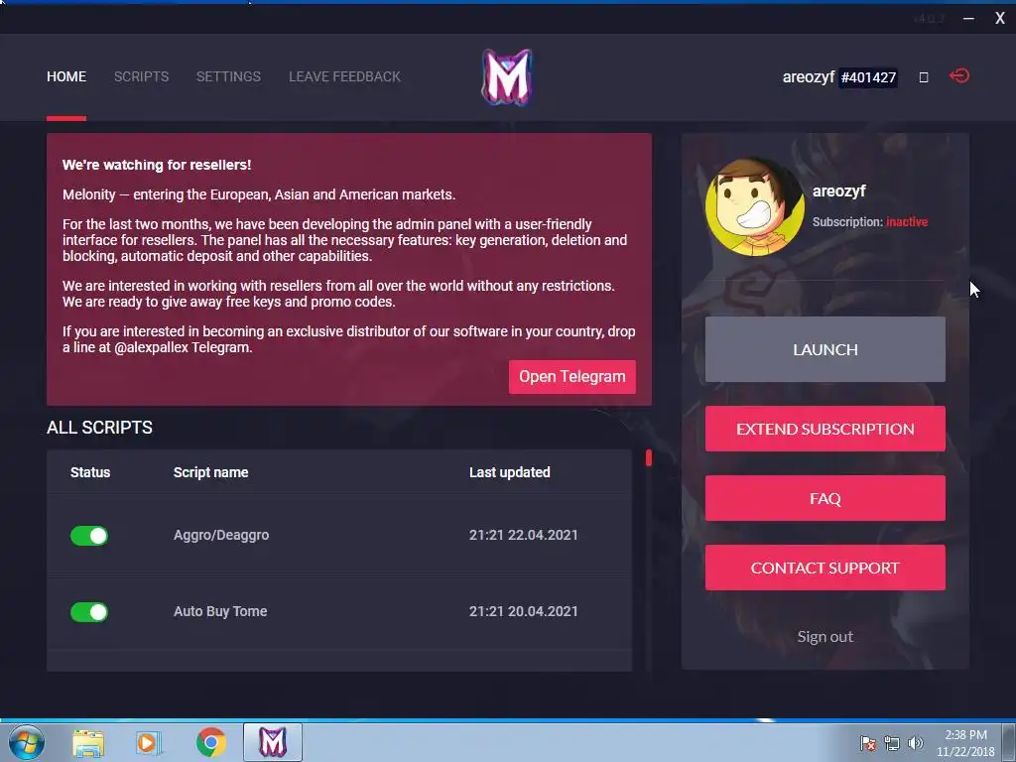
Task: Open the LEAVE FEEDBACK tab
Action: (344, 76)
